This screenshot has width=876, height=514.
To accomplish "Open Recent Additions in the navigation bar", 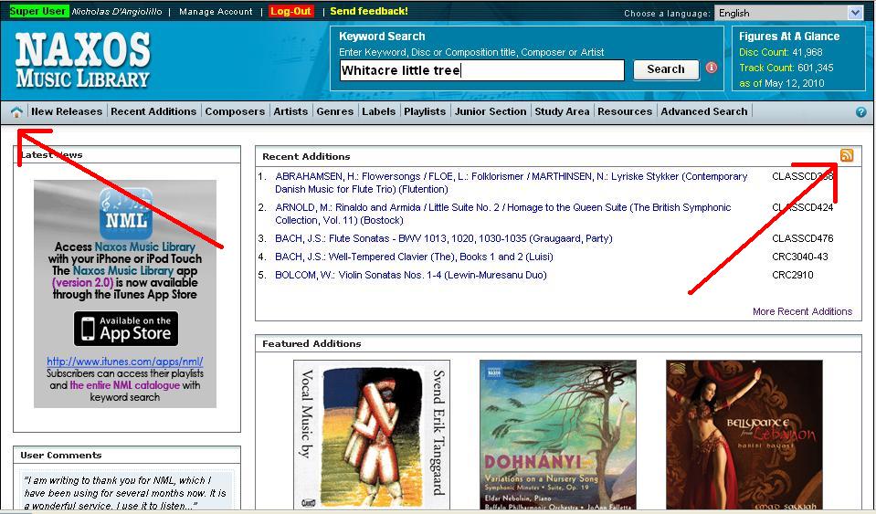I will (x=153, y=111).
